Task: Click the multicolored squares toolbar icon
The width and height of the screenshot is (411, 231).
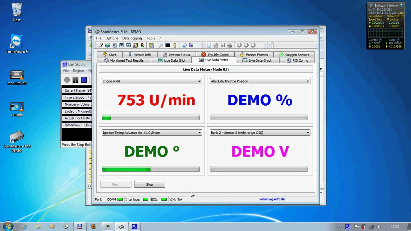Action: tap(135, 45)
